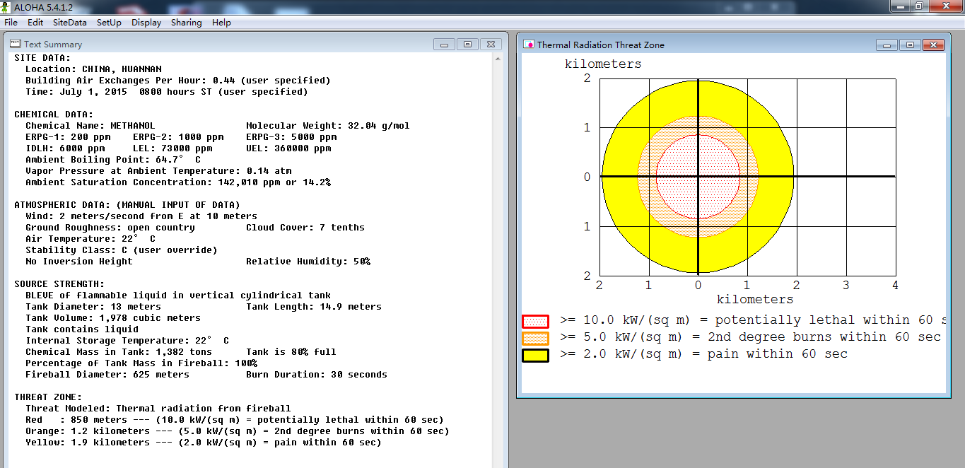Click the 'Tank Diameter: 13 meters' text
The width and height of the screenshot is (965, 468).
pos(93,307)
